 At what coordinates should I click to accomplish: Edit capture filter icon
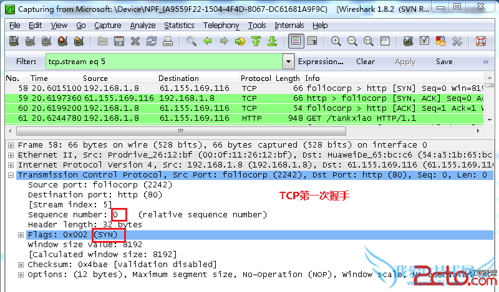pyautogui.click(x=409, y=41)
